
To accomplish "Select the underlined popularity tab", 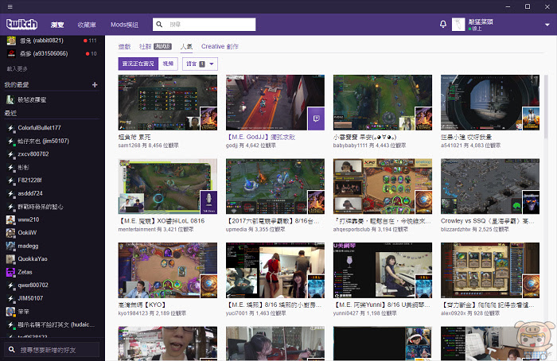I will tap(186, 46).
